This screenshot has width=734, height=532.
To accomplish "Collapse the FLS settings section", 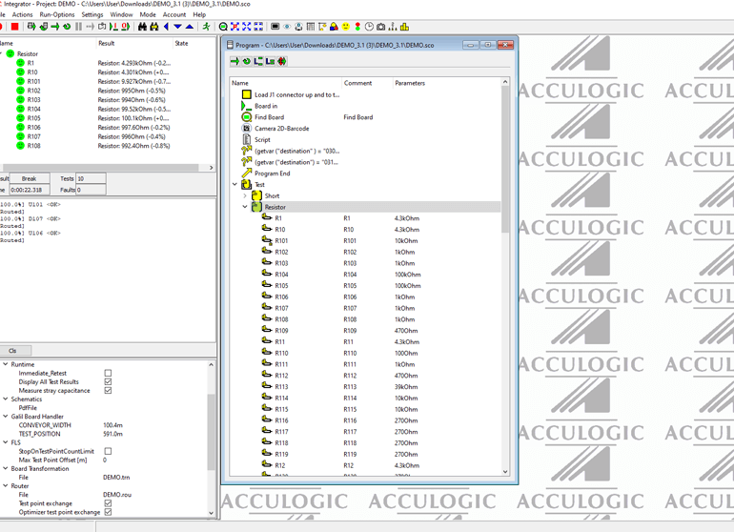I will click(x=6, y=442).
